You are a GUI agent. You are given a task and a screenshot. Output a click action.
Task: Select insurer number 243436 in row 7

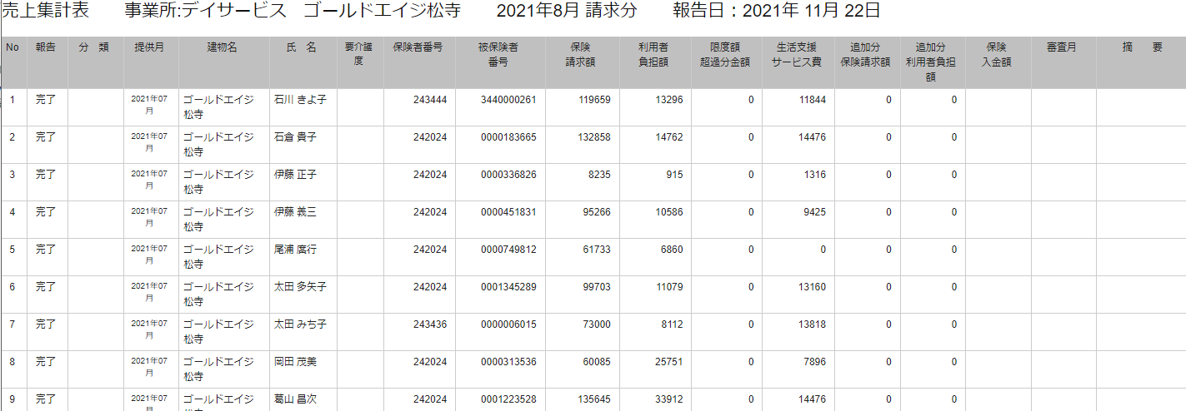pos(430,324)
